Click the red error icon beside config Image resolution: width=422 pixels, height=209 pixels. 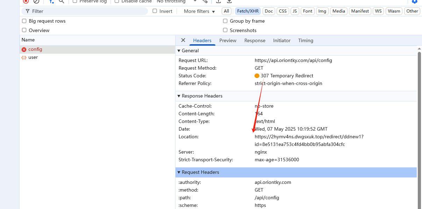24,49
